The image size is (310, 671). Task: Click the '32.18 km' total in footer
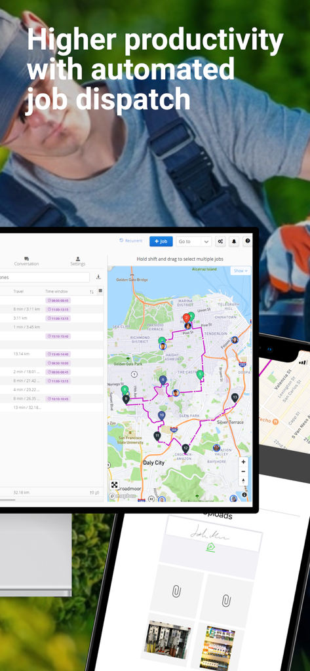(21, 493)
